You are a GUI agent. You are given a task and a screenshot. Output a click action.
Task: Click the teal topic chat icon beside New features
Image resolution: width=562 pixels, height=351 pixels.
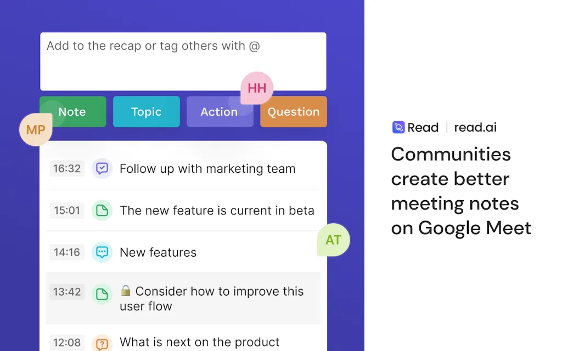pyautogui.click(x=102, y=252)
